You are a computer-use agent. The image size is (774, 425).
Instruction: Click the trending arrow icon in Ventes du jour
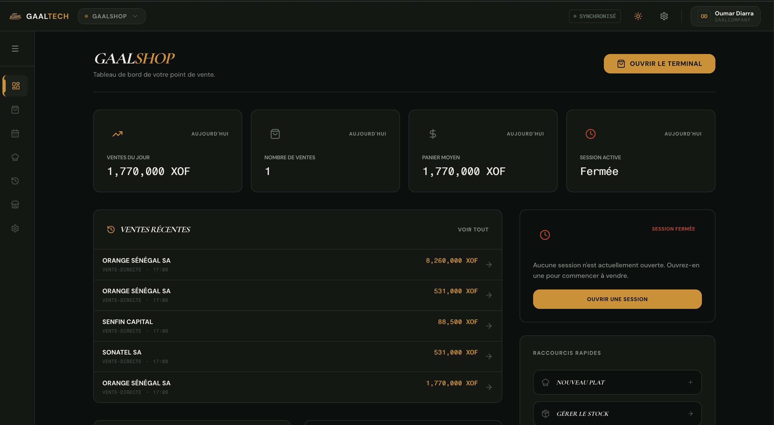(117, 134)
